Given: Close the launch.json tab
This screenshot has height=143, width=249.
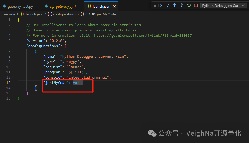Looking at the screenshot, I should (115, 6).
